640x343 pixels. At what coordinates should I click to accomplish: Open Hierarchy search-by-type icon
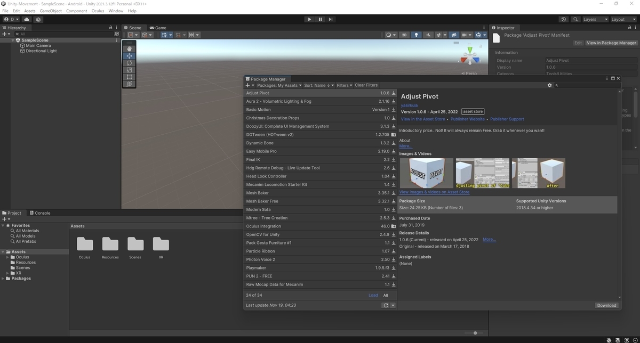coord(116,34)
